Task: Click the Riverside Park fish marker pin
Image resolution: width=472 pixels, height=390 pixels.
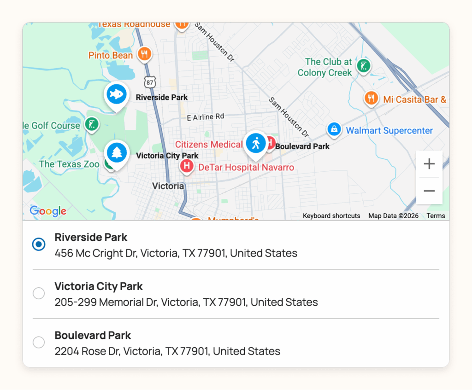Action: pyautogui.click(x=116, y=94)
